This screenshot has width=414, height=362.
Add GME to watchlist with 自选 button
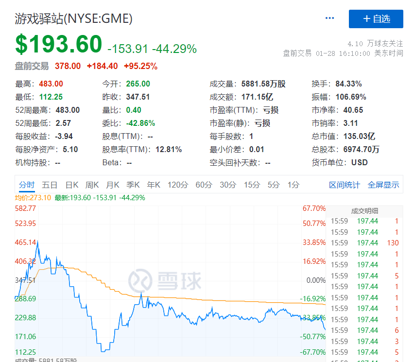[x=376, y=19]
